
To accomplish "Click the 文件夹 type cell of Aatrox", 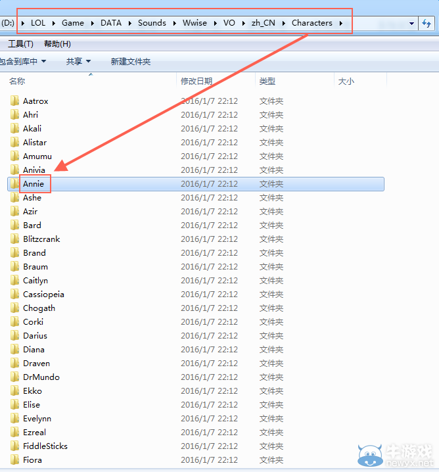I will [x=271, y=101].
